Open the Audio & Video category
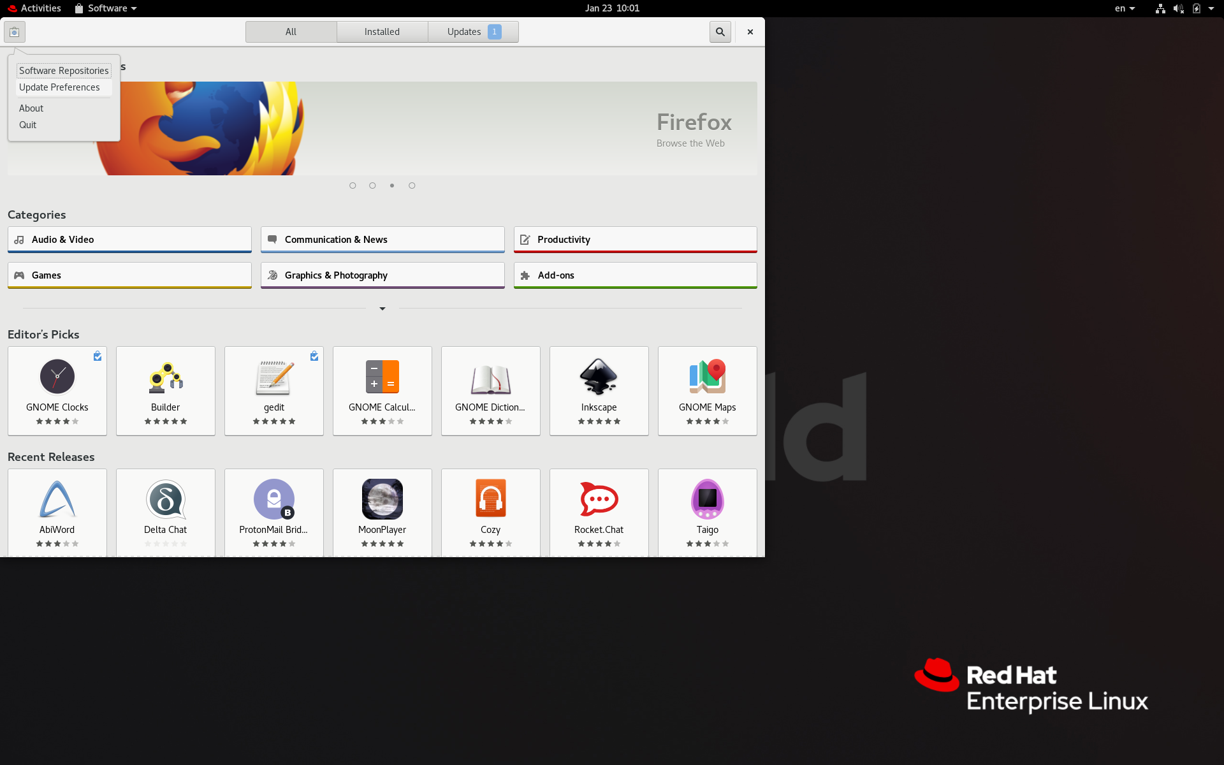This screenshot has width=1224, height=765. pos(129,240)
